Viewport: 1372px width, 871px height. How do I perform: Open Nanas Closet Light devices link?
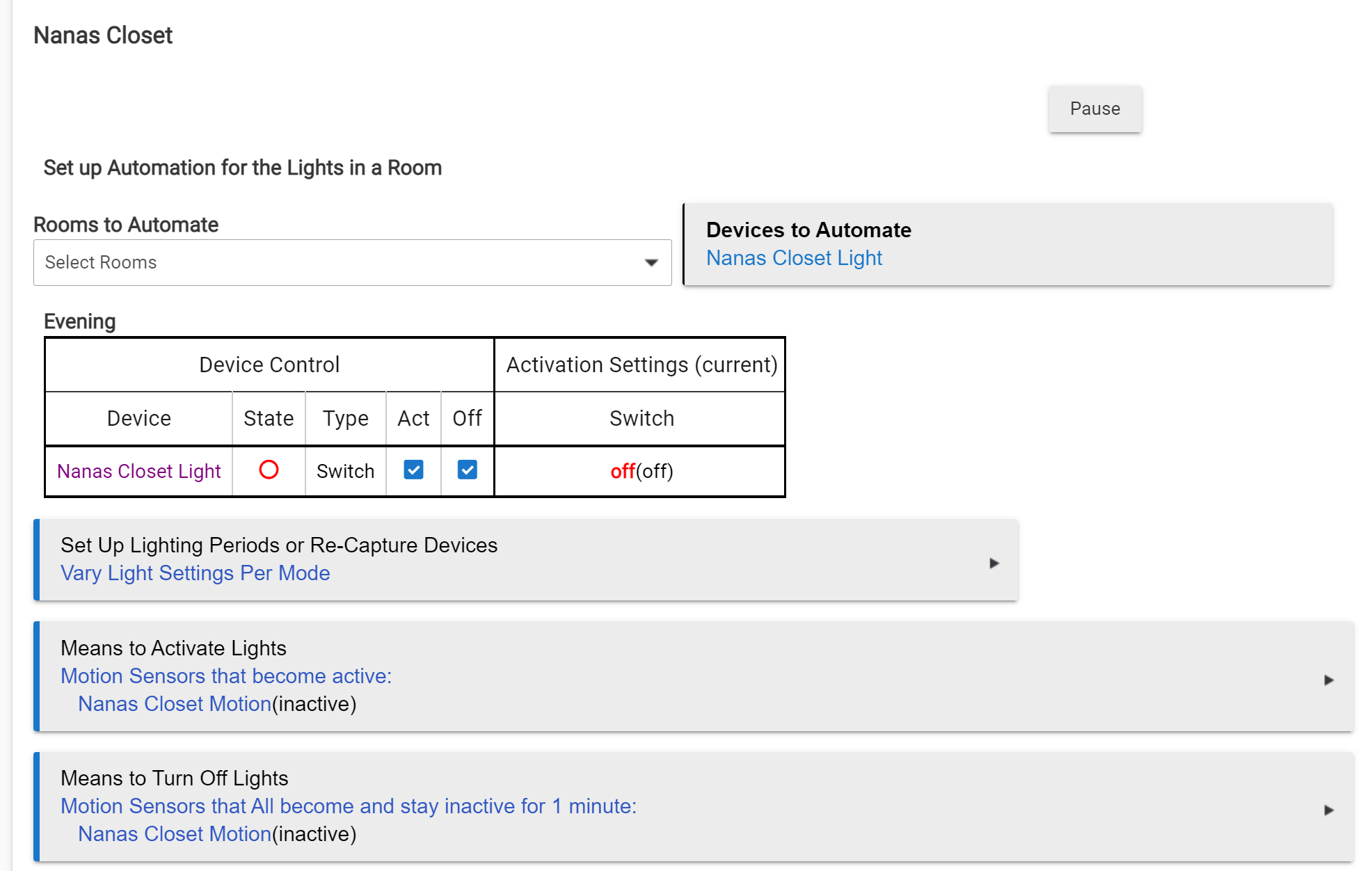pyautogui.click(x=794, y=258)
